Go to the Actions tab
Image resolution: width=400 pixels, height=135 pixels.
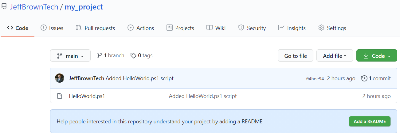tap(141, 28)
